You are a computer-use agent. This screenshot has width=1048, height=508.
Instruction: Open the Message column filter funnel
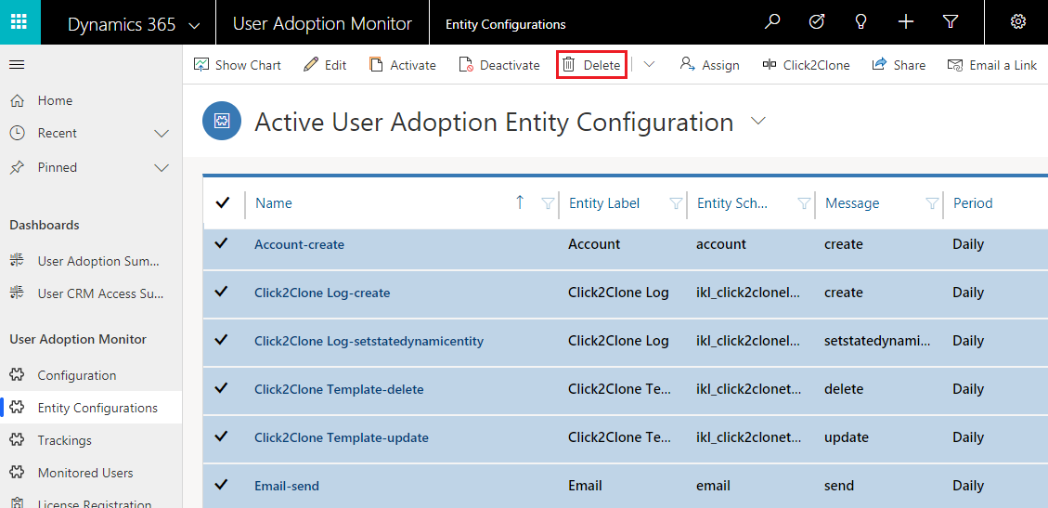point(932,203)
